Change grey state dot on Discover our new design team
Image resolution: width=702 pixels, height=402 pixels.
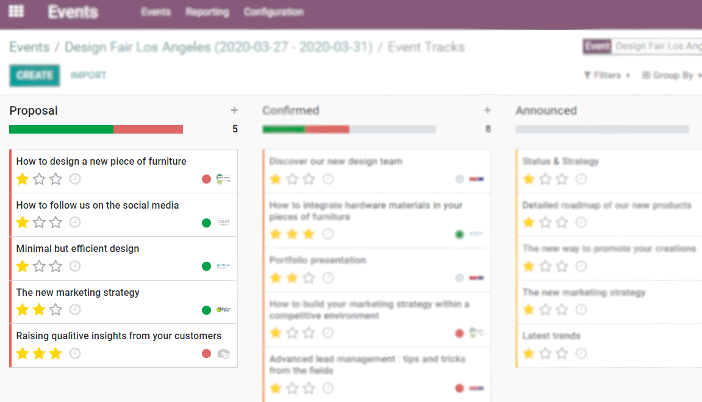pyautogui.click(x=459, y=179)
